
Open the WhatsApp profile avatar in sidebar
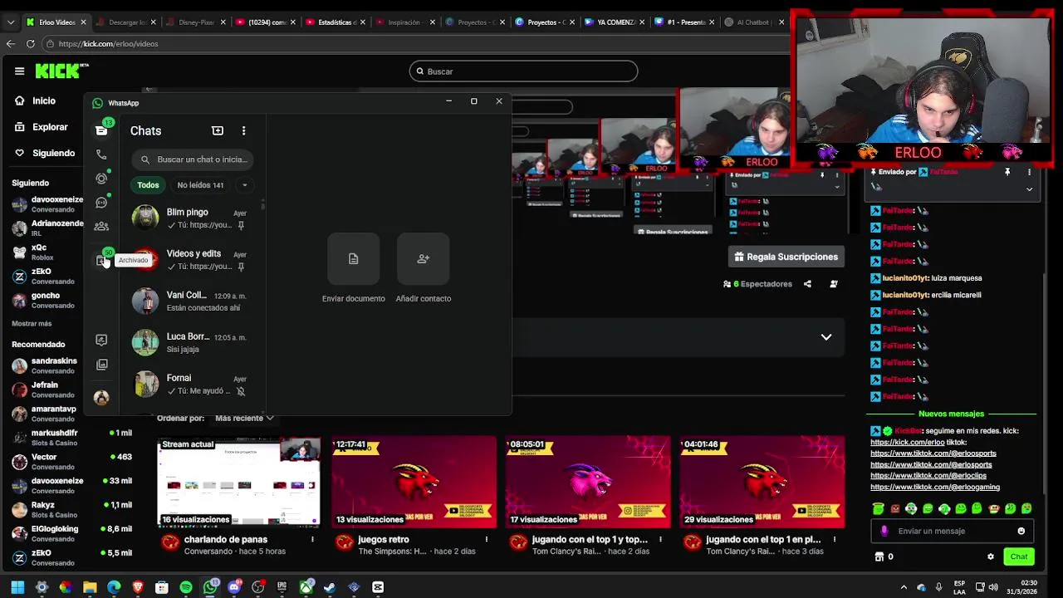tap(101, 398)
